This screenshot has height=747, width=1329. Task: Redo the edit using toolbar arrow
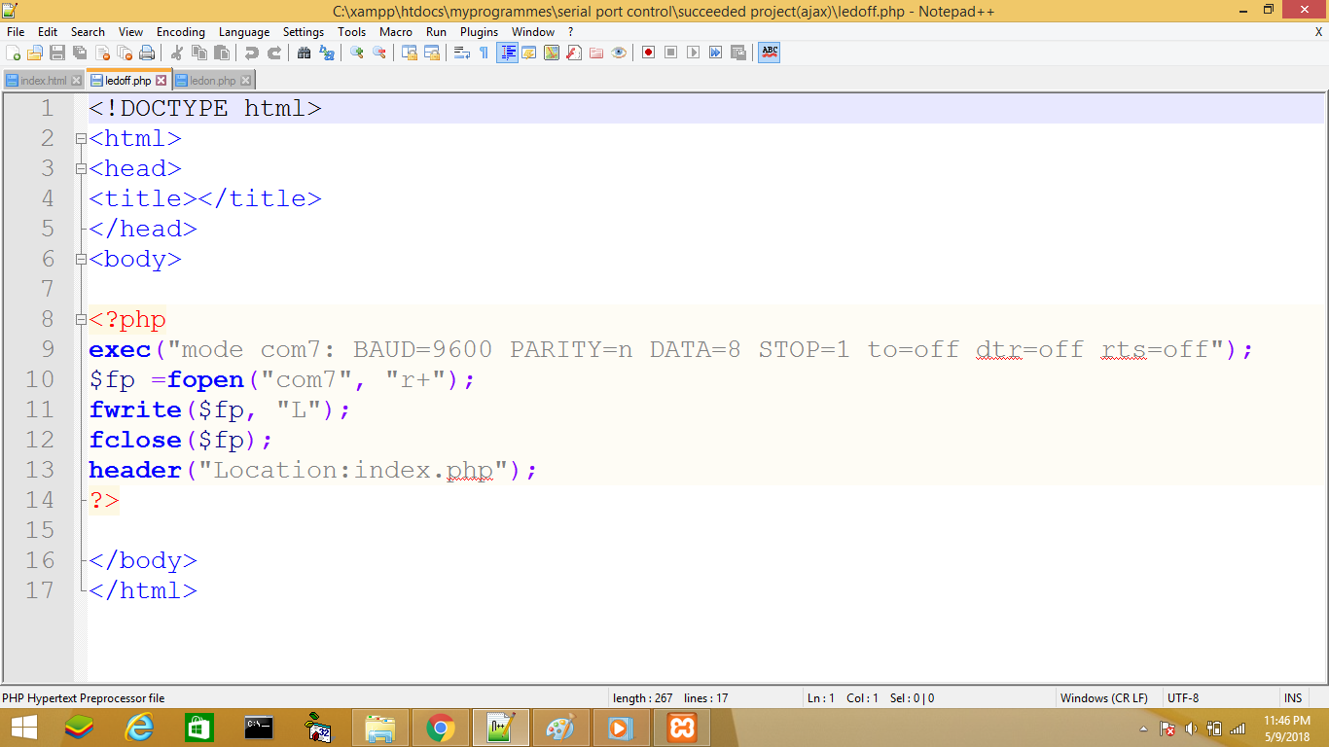[273, 53]
